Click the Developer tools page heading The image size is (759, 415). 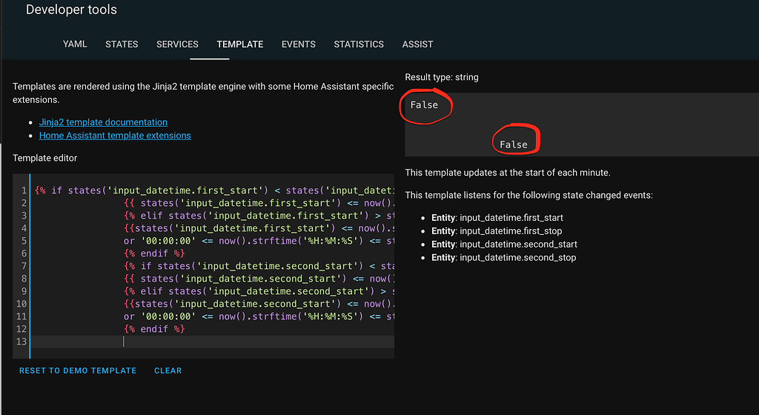(71, 10)
